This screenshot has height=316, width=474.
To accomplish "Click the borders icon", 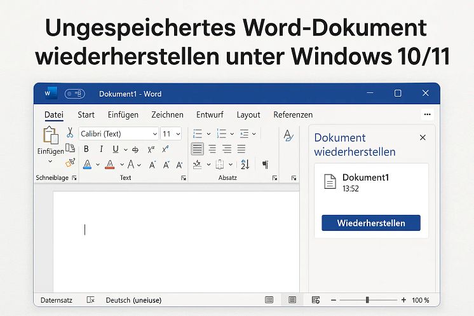I will point(220,165).
